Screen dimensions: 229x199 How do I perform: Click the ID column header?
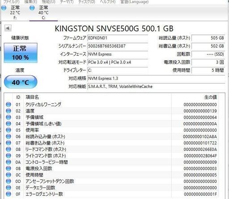pyautogui.click(x=18, y=97)
